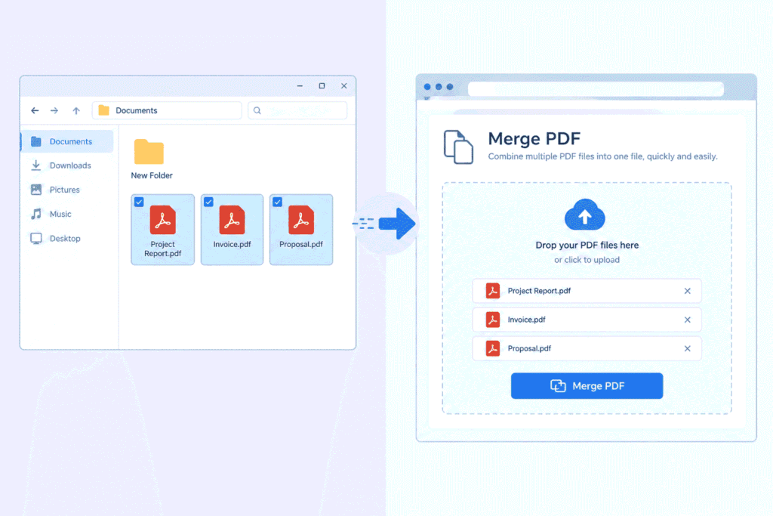This screenshot has width=773, height=516.
Task: Open Downloads in the sidebar
Action: tap(67, 165)
